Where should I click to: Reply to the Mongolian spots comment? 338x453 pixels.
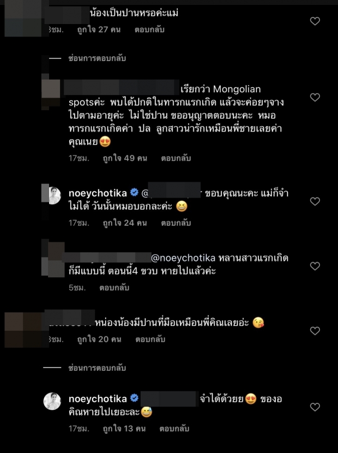point(176,158)
